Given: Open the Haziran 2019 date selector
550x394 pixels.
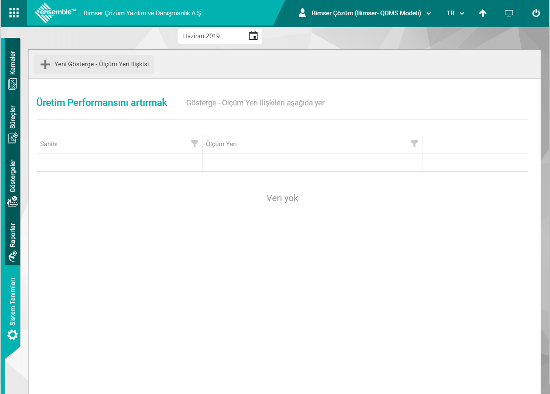Looking at the screenshot, I should tap(213, 36).
